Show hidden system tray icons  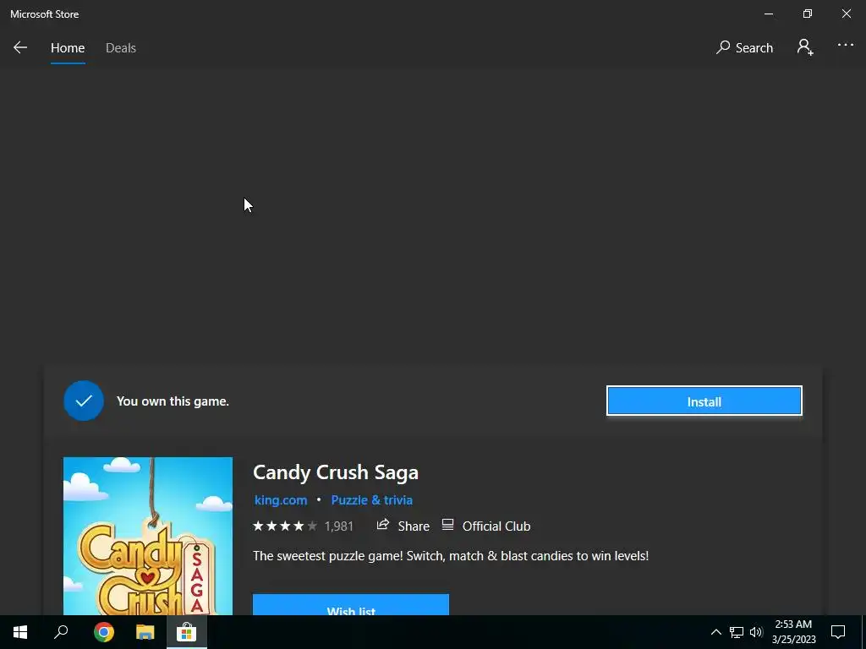point(715,632)
